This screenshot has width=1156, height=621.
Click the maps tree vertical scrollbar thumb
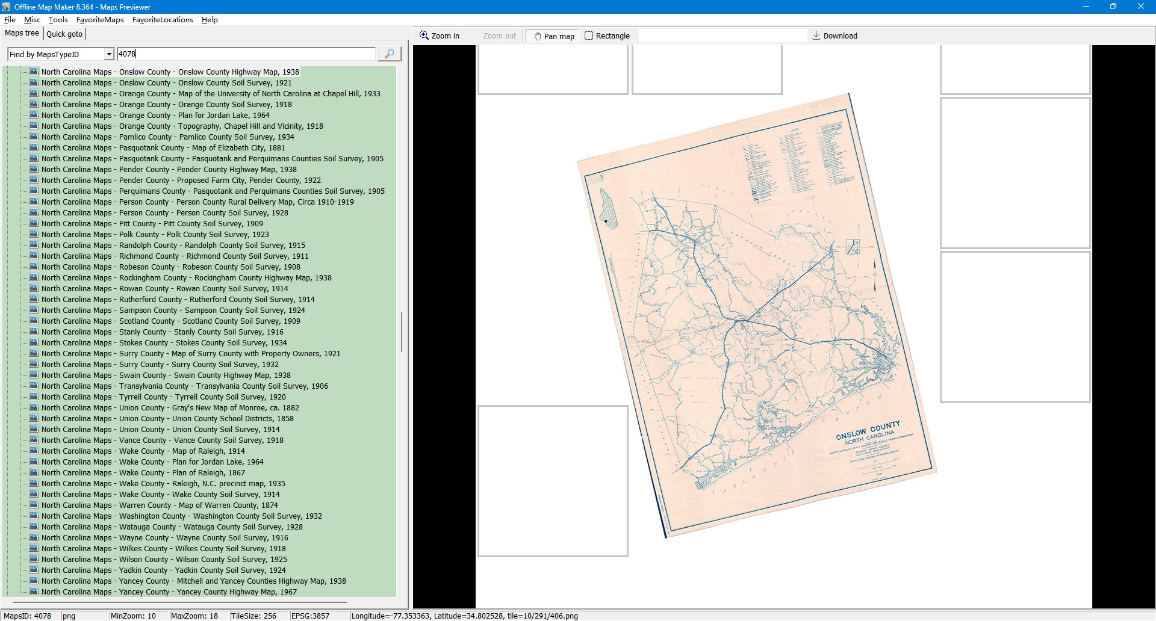[402, 332]
